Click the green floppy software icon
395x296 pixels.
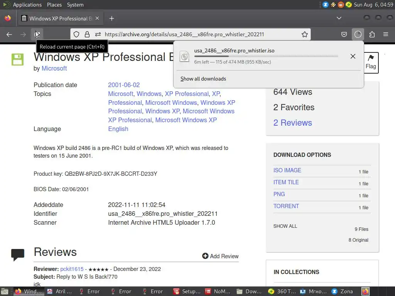[x=18, y=60]
